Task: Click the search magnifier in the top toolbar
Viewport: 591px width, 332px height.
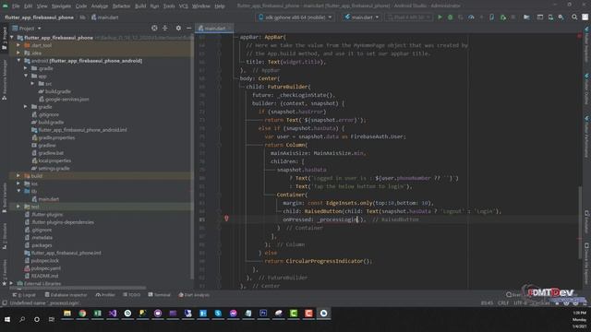Action: click(x=574, y=18)
